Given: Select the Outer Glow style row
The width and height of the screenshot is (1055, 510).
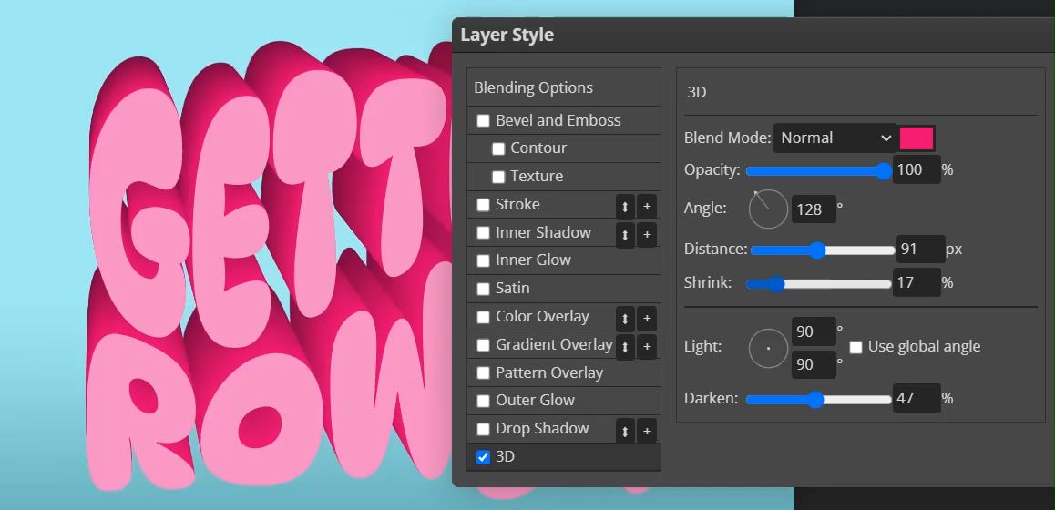Looking at the screenshot, I should pyautogui.click(x=564, y=401).
